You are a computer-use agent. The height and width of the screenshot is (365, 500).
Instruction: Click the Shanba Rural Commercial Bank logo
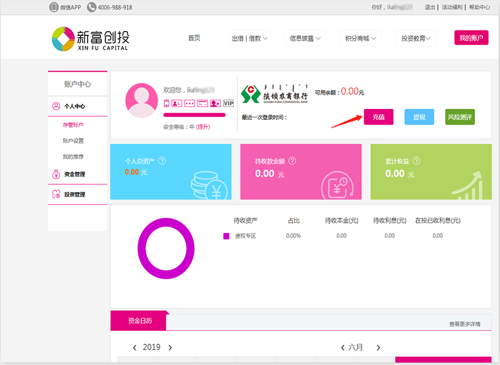pos(275,94)
